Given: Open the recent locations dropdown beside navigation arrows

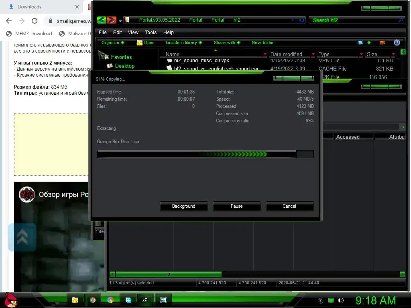Looking at the screenshot, I should point(120,21).
